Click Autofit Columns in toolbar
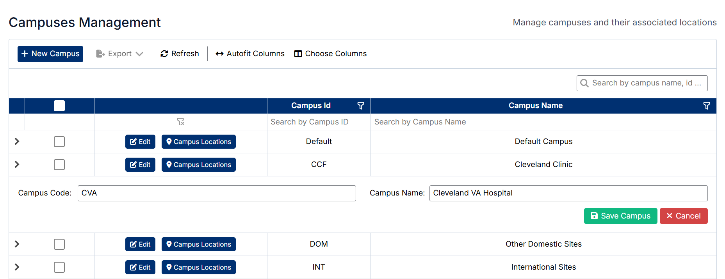 pyautogui.click(x=250, y=54)
